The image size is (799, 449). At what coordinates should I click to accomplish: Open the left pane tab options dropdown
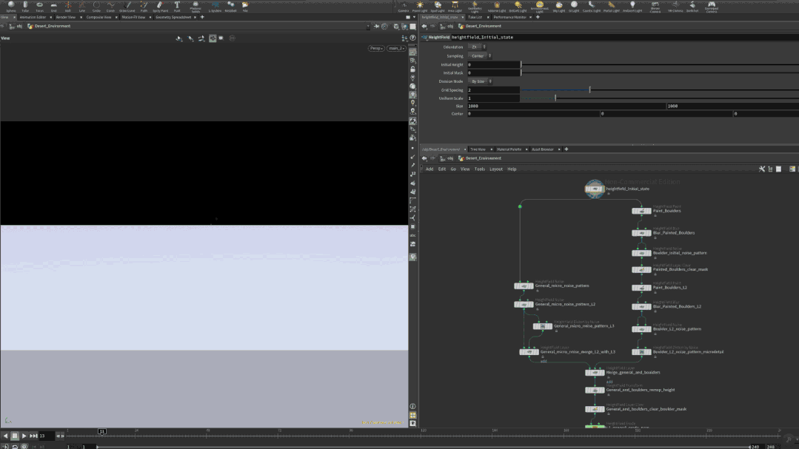coord(414,17)
